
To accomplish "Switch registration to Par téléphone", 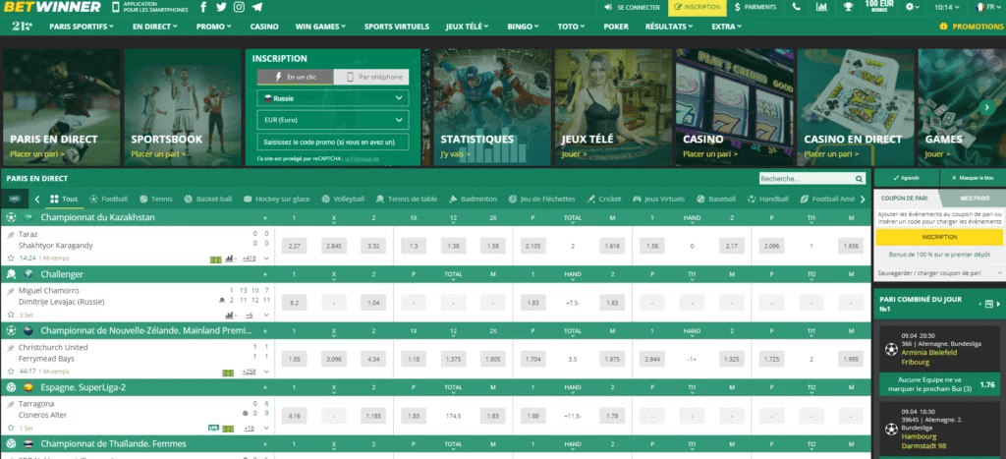I will point(370,77).
